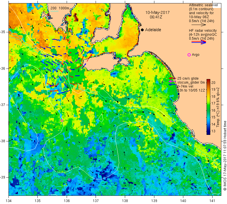227x204 pixels.
Task: Click the red 25 cm/s glide arrow
Action: [x=173, y=78]
